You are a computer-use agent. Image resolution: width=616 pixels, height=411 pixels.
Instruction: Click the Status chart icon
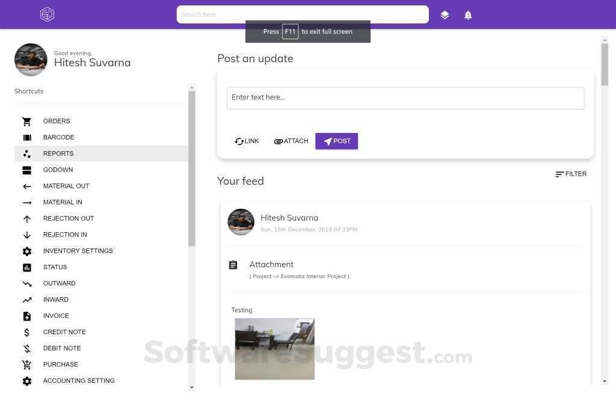pos(27,268)
